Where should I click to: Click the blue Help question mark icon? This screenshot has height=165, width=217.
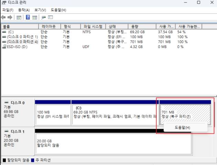pos(28,17)
